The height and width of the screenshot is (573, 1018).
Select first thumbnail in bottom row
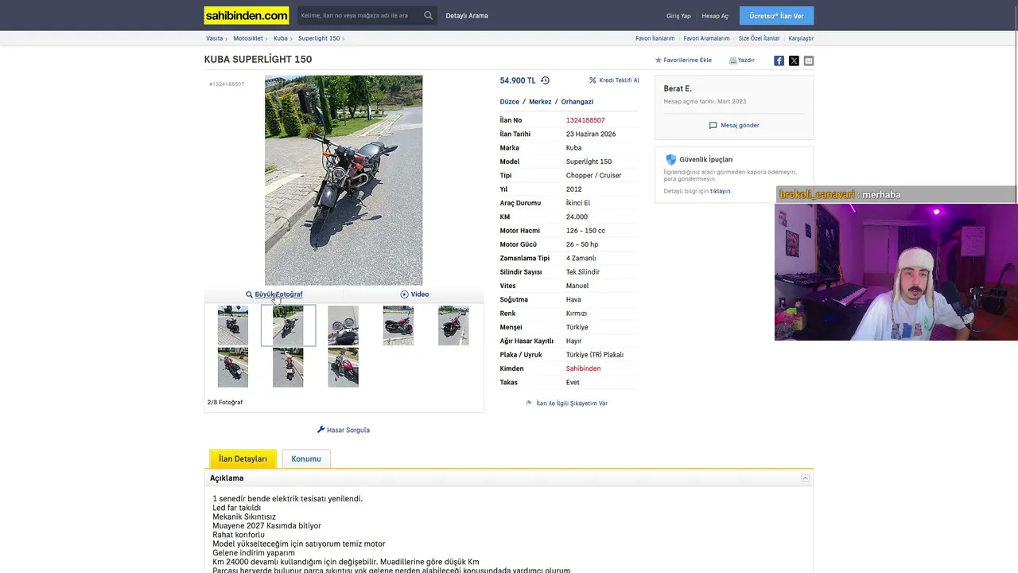(233, 367)
